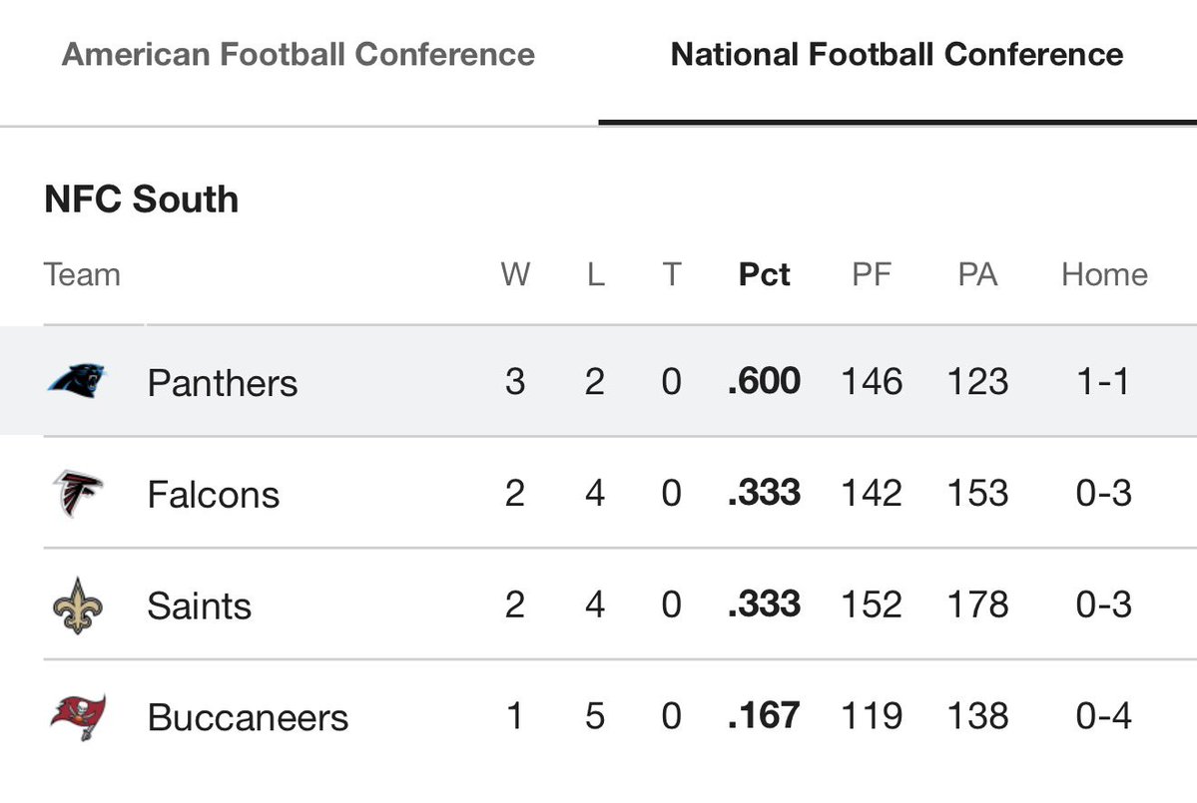The image size is (1197, 803).
Task: Select the NFC South division heading
Action: [x=141, y=200]
